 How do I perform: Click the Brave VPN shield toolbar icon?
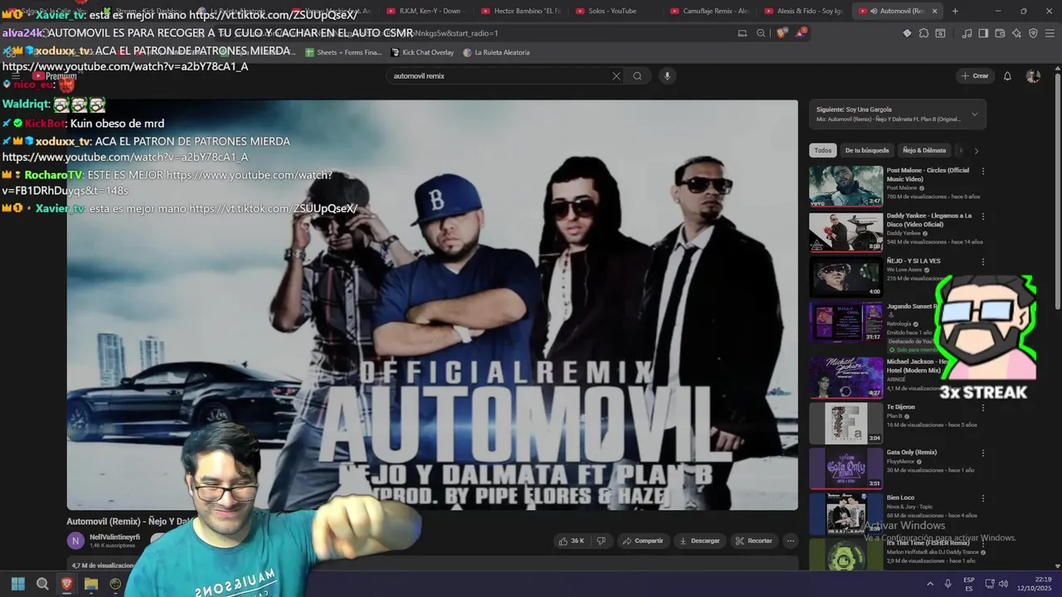1033,33
